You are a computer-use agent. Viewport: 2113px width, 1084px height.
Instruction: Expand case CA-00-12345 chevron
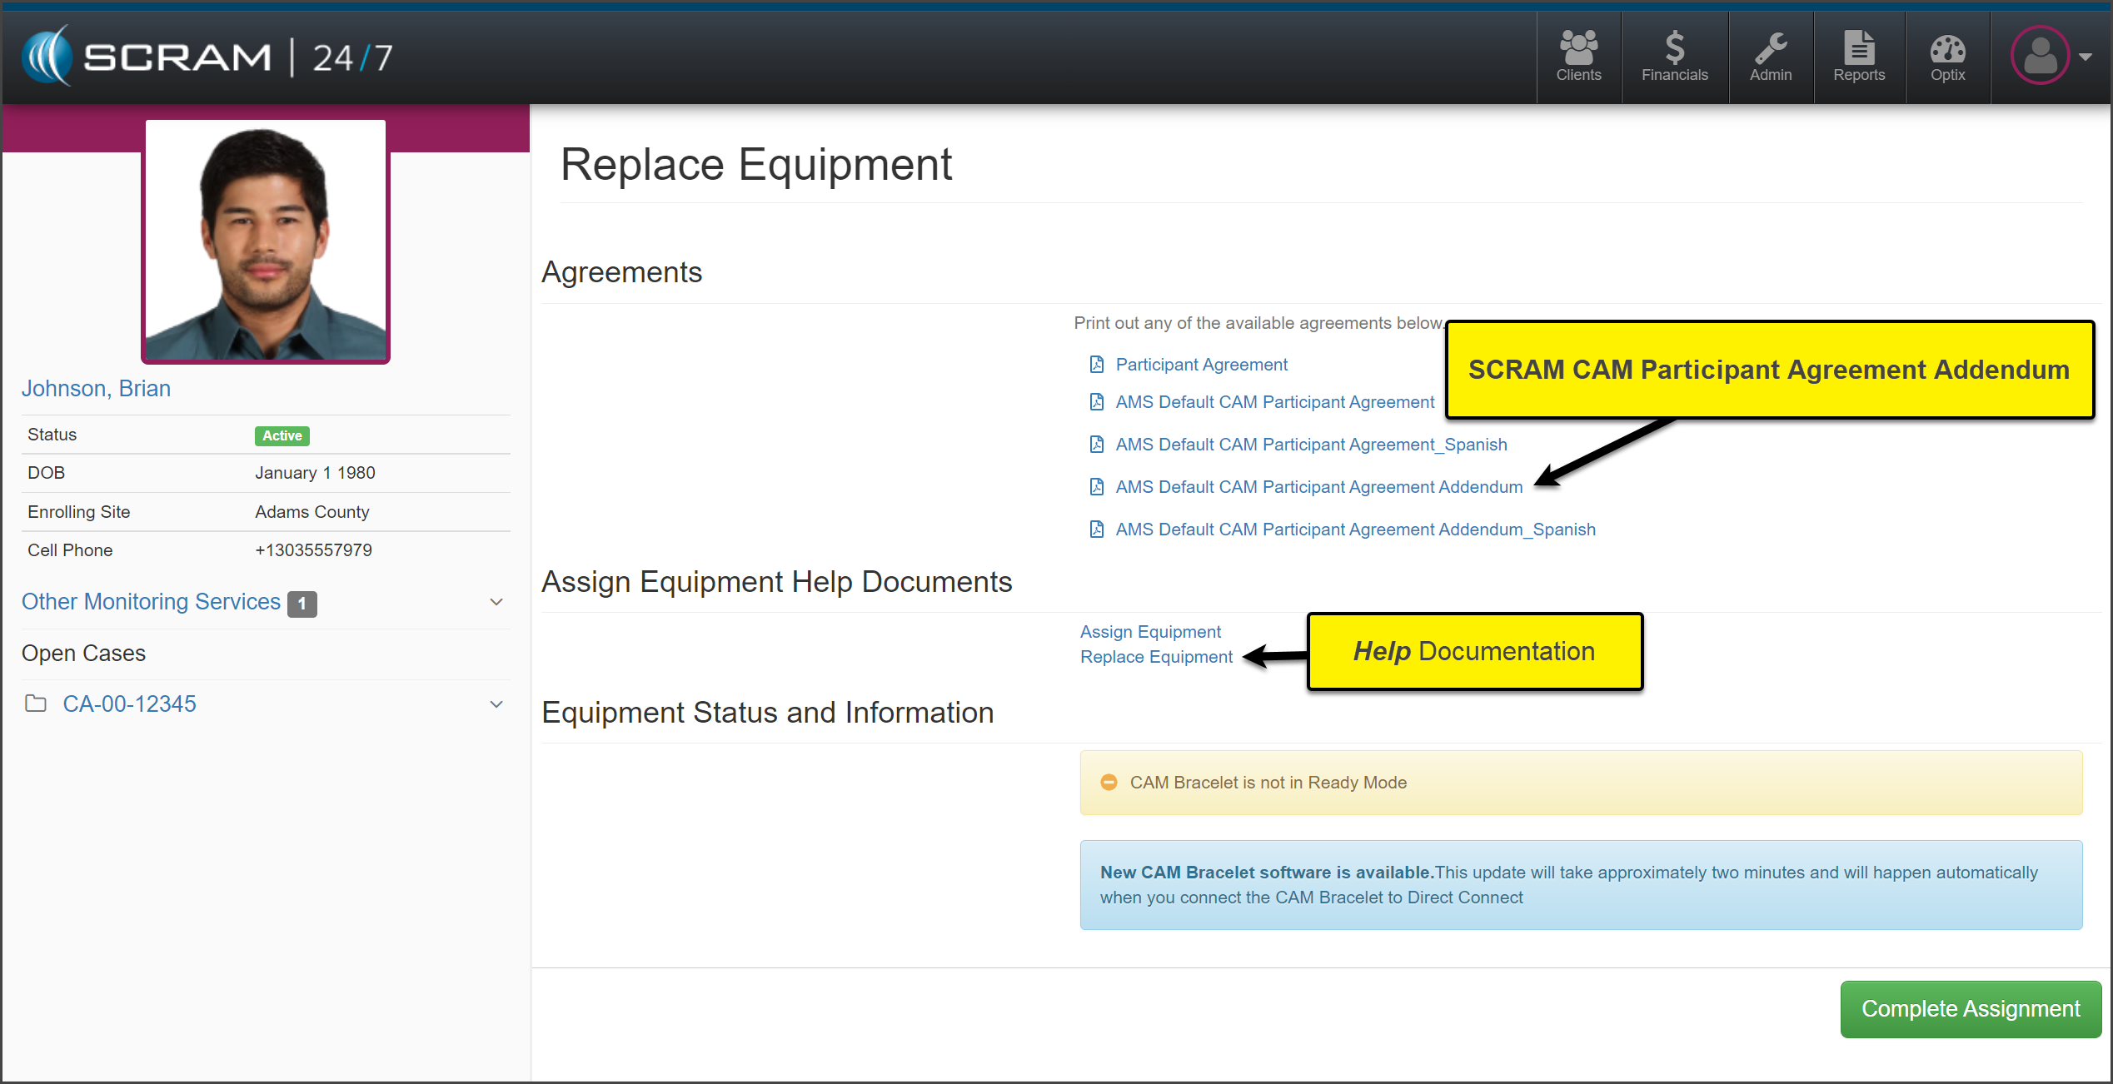pos(496,704)
